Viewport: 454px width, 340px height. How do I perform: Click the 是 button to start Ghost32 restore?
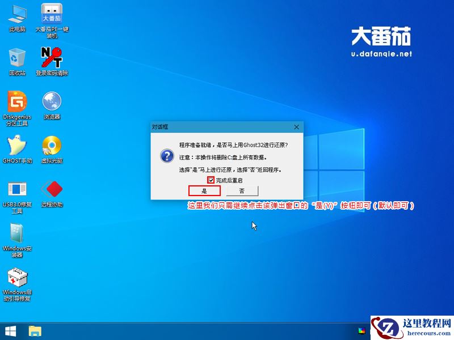pos(205,191)
